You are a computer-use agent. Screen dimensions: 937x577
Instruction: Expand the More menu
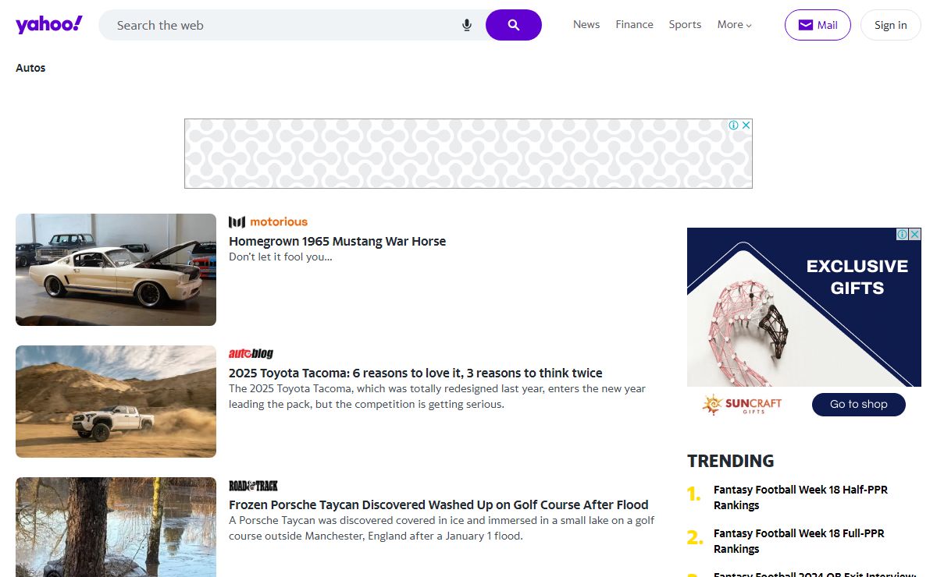pos(735,25)
